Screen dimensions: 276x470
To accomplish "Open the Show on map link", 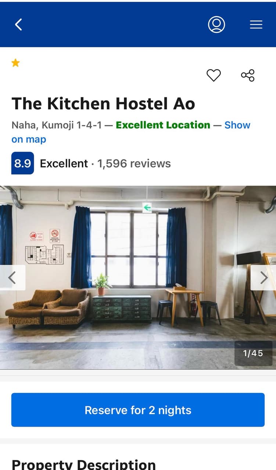I will [131, 132].
